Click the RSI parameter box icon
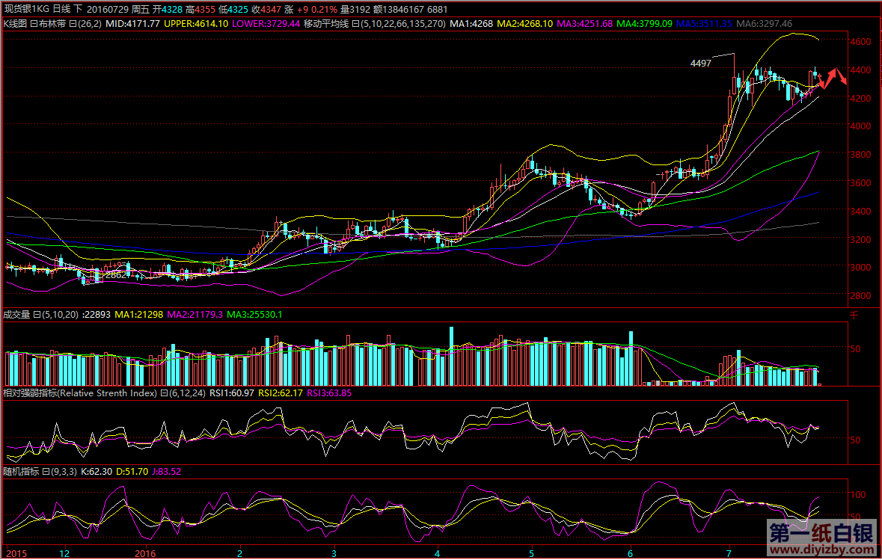Screen dimensions: 882x560 pos(163,393)
